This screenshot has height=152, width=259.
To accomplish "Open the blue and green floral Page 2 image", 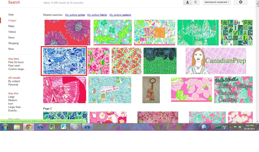I will click(x=65, y=117).
